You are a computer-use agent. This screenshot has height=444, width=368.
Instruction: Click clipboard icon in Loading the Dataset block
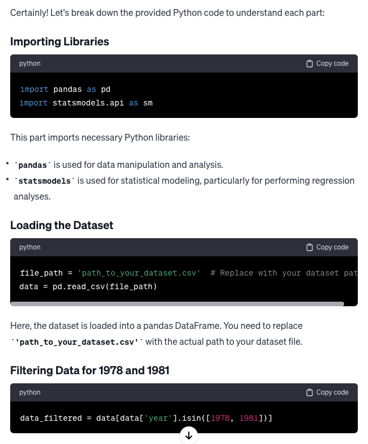coord(310,247)
